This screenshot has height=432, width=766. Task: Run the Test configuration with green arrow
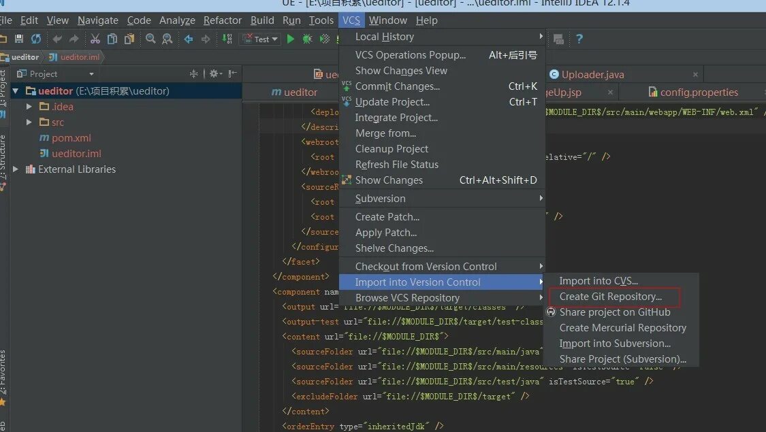(291, 39)
